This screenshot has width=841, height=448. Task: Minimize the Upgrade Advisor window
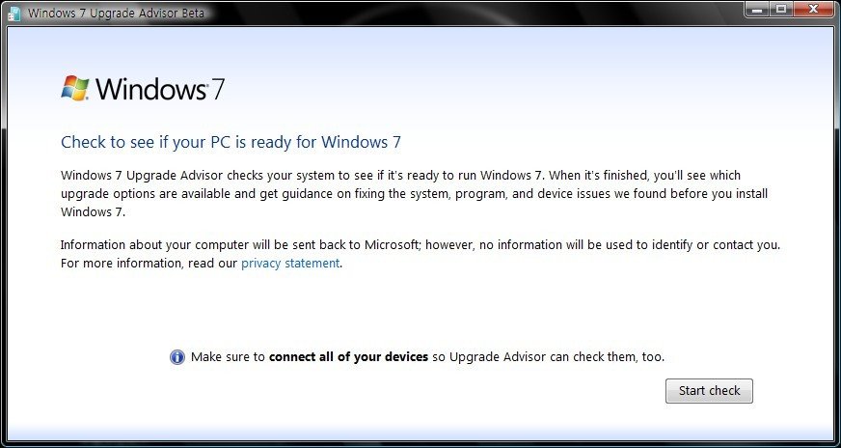[757, 10]
